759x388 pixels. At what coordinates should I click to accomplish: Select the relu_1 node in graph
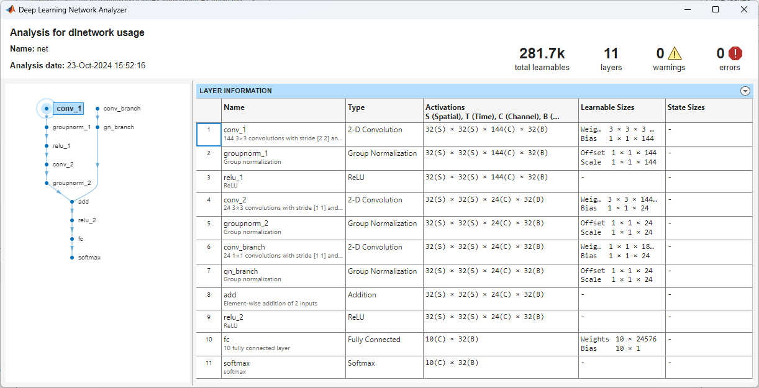[x=61, y=146]
